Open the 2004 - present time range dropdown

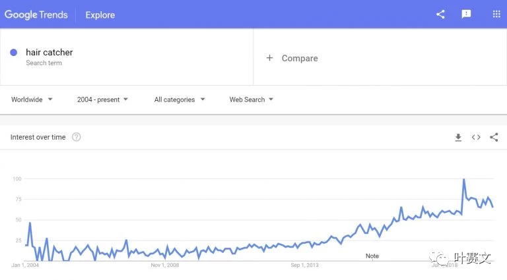(102, 99)
